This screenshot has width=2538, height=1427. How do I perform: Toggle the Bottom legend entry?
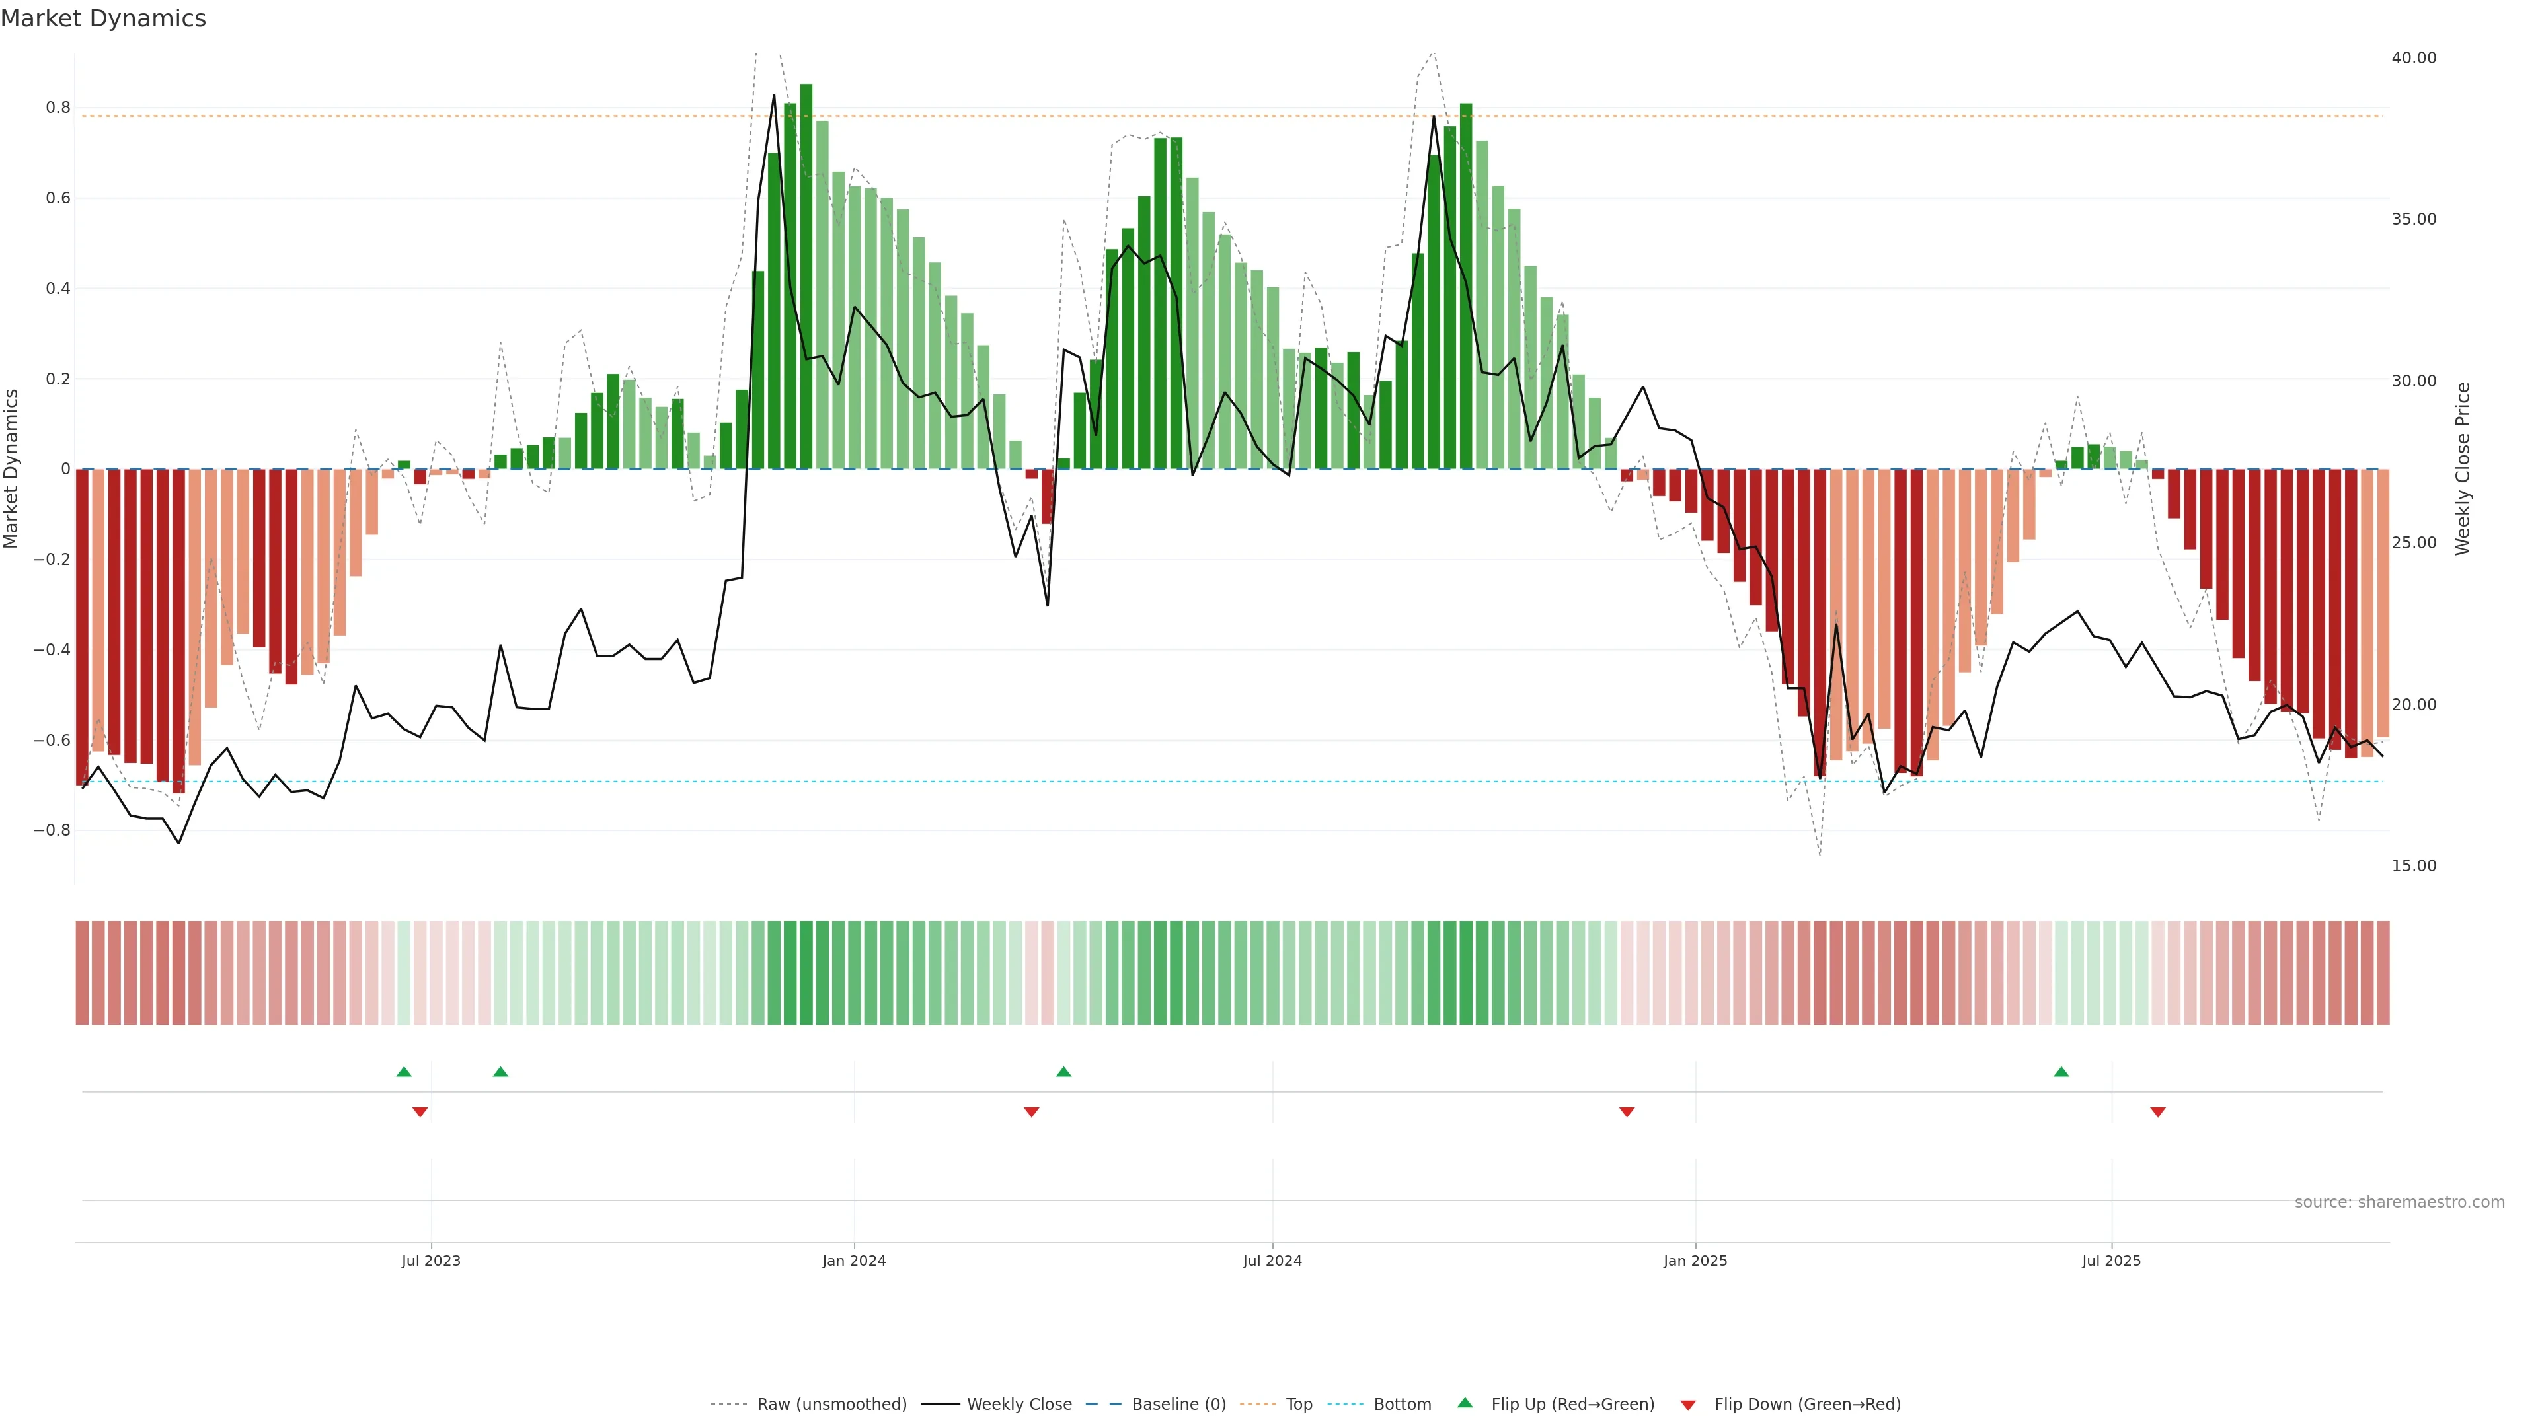(x=1402, y=1405)
